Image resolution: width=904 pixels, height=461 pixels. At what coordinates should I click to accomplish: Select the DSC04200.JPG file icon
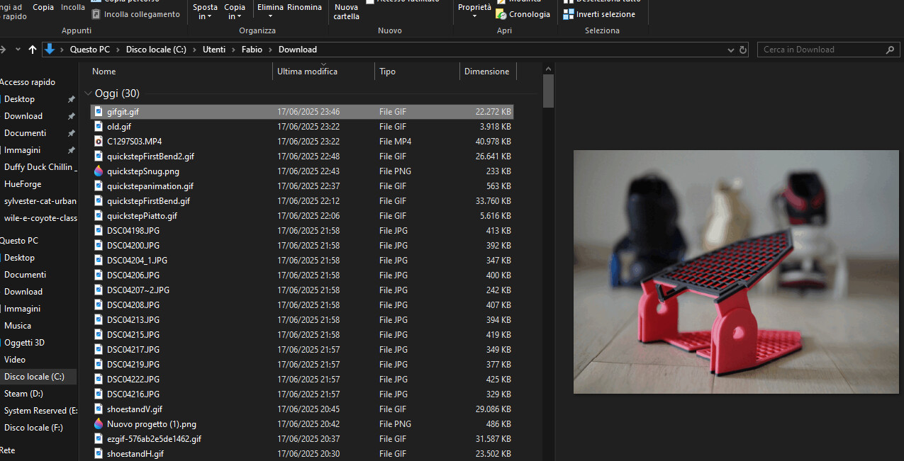coord(99,246)
